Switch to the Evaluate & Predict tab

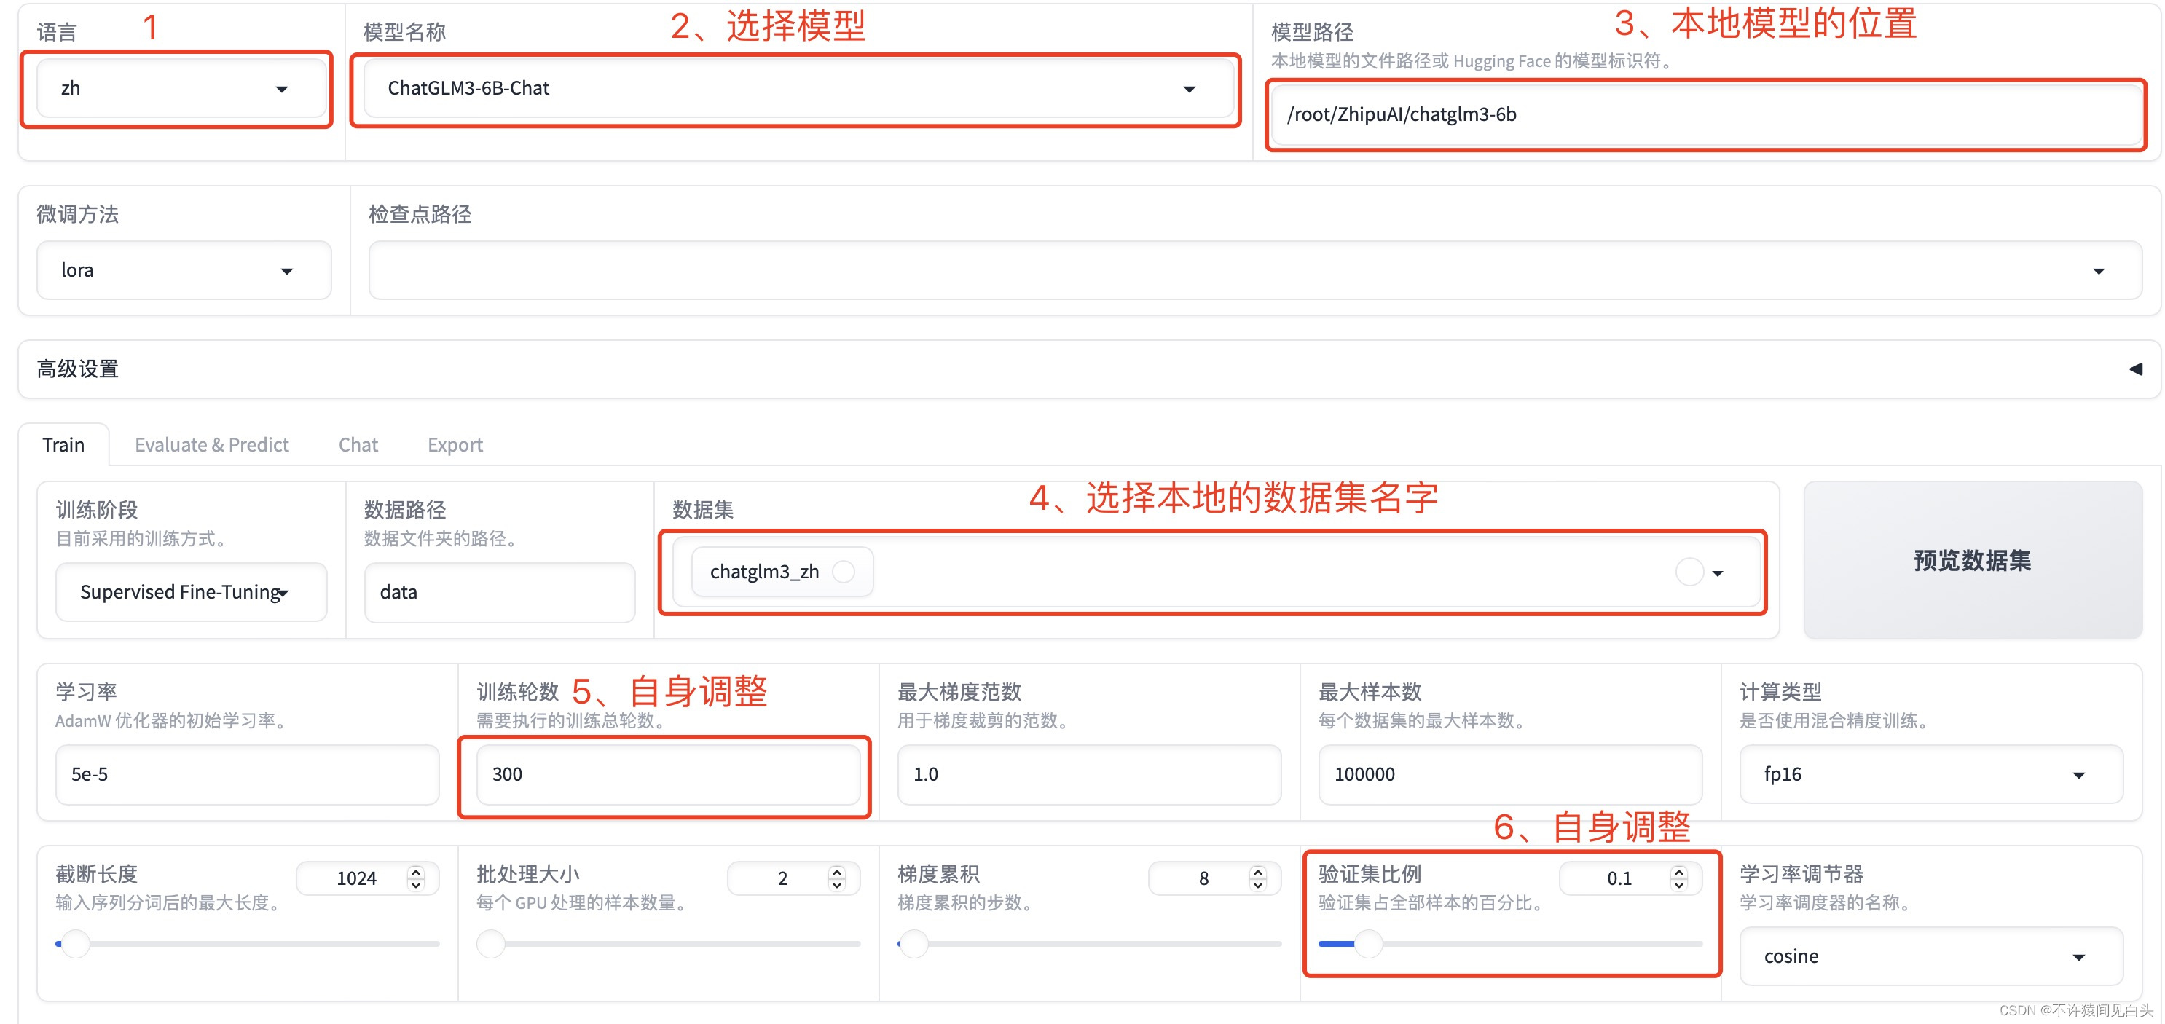pyautogui.click(x=211, y=445)
